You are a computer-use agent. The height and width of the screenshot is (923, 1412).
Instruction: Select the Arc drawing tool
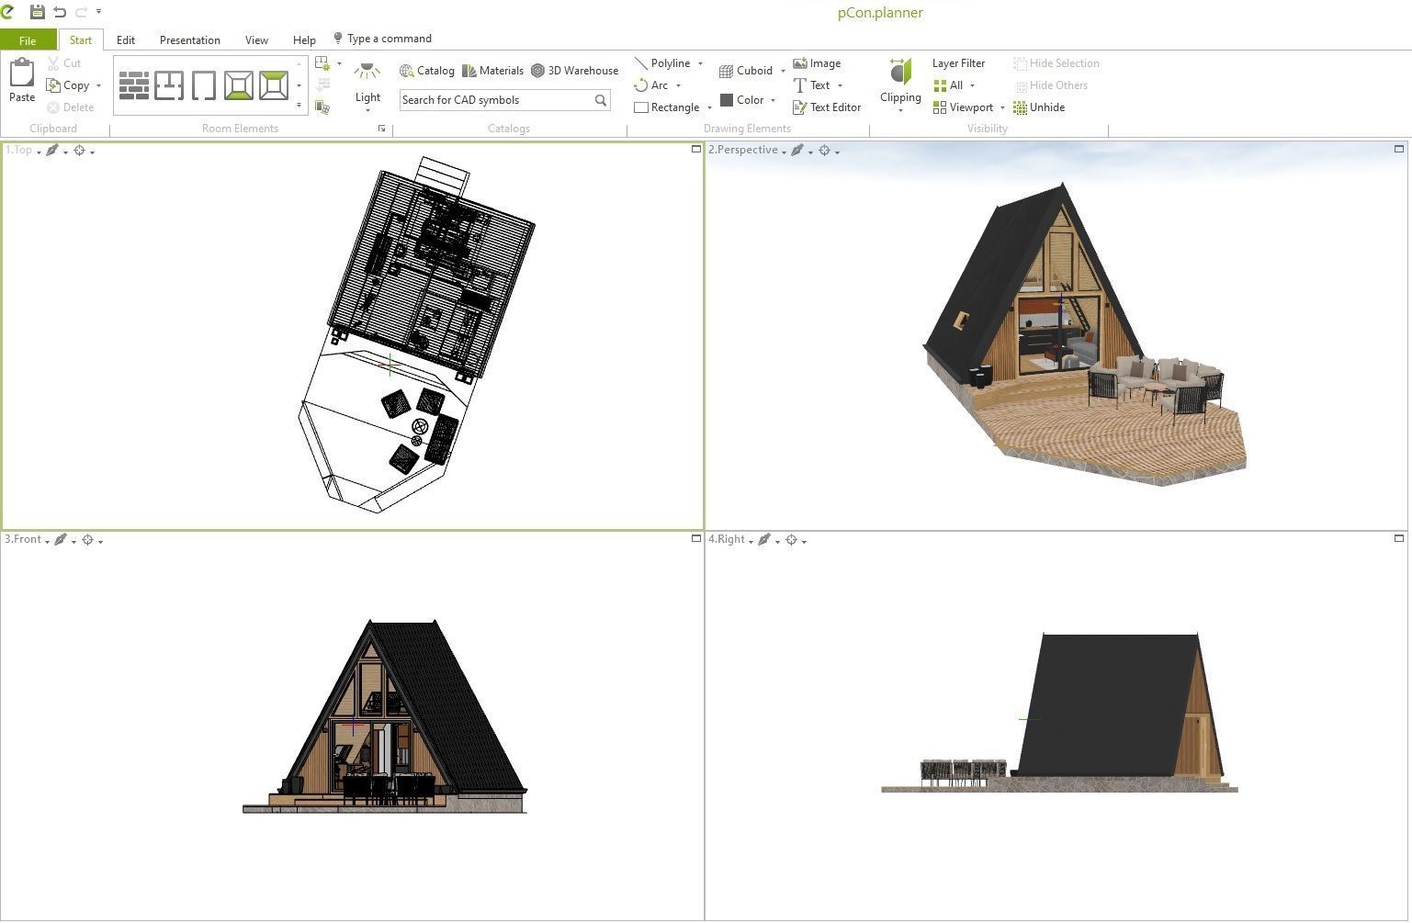(x=651, y=85)
